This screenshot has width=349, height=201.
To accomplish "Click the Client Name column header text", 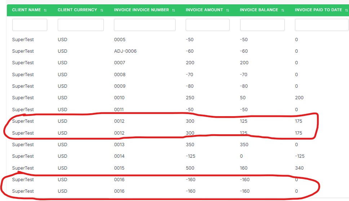I will pos(26,10).
